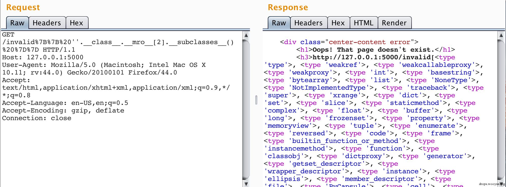Select the Request Raw tab

tap(17, 23)
